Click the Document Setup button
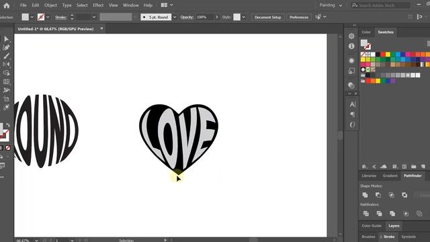The width and height of the screenshot is (430, 242). 267,17
